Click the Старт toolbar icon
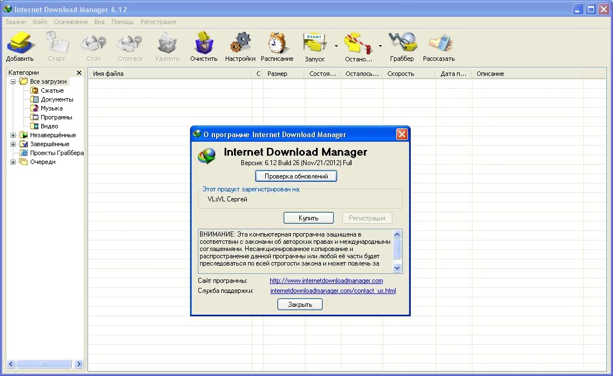This screenshot has height=376, width=613. 57,42
